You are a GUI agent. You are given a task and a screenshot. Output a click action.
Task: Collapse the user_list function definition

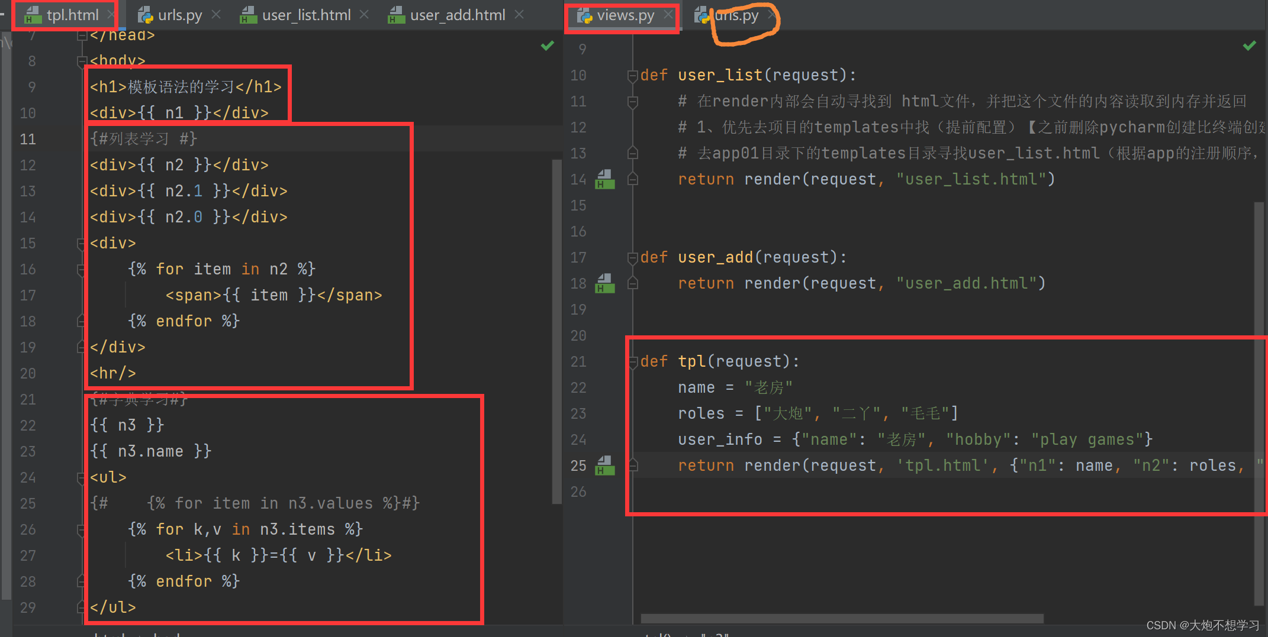point(633,75)
